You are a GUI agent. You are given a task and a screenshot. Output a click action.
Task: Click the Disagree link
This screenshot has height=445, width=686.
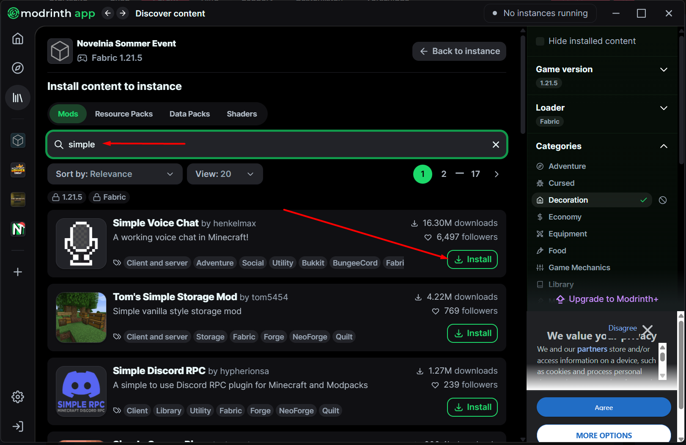tap(623, 328)
